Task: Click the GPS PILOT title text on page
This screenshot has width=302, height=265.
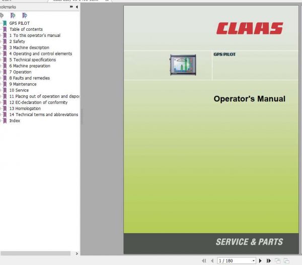Action: tap(224, 55)
